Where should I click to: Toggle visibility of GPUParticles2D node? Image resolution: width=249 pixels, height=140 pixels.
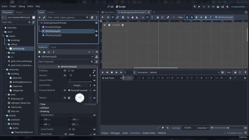click(96, 31)
